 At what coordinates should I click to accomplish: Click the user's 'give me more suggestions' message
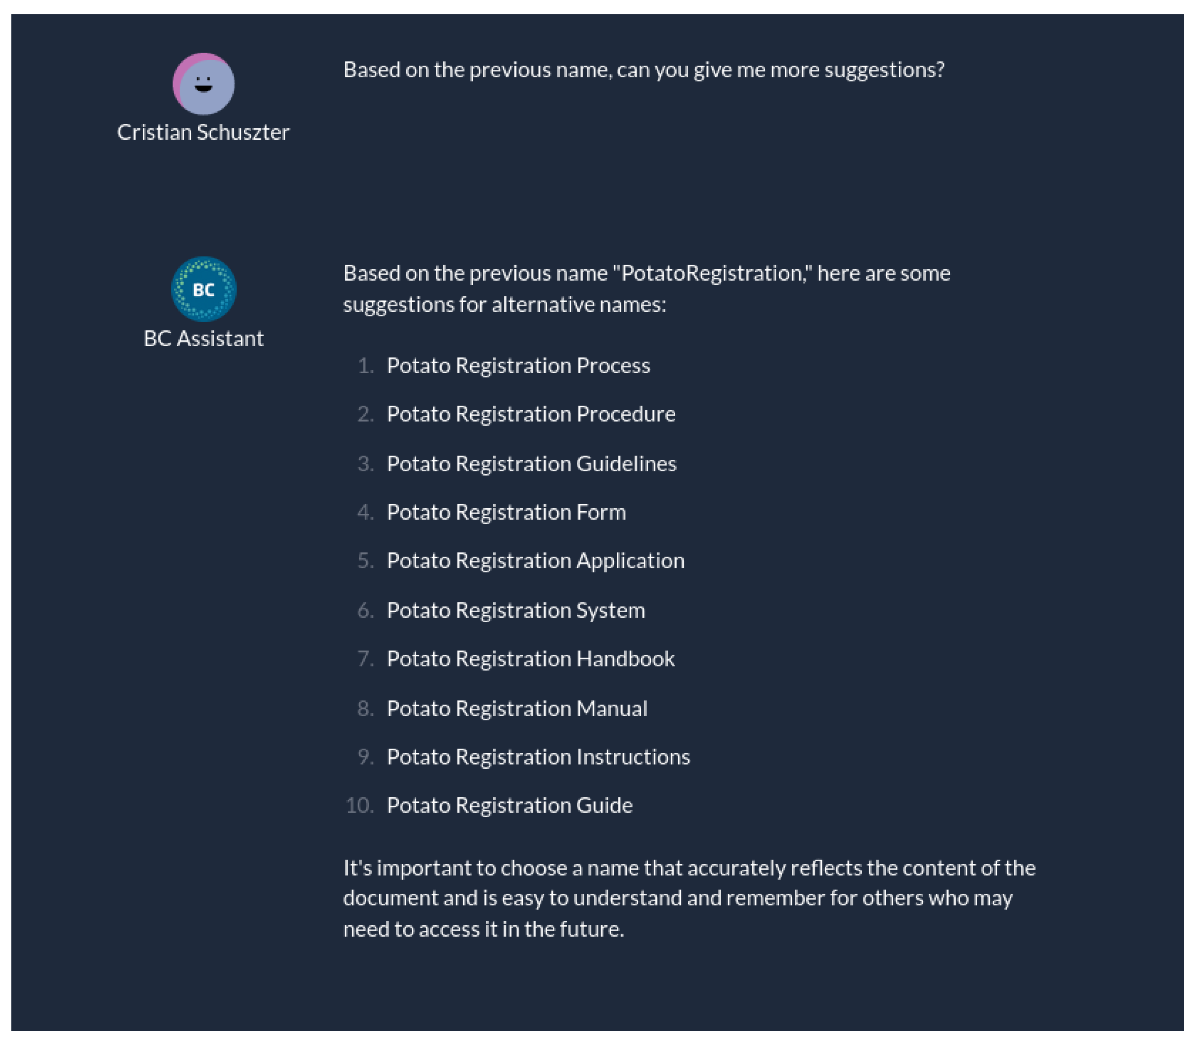(644, 70)
